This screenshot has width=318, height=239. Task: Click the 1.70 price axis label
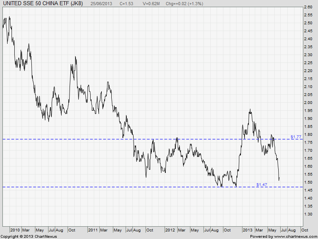click(x=308, y=151)
